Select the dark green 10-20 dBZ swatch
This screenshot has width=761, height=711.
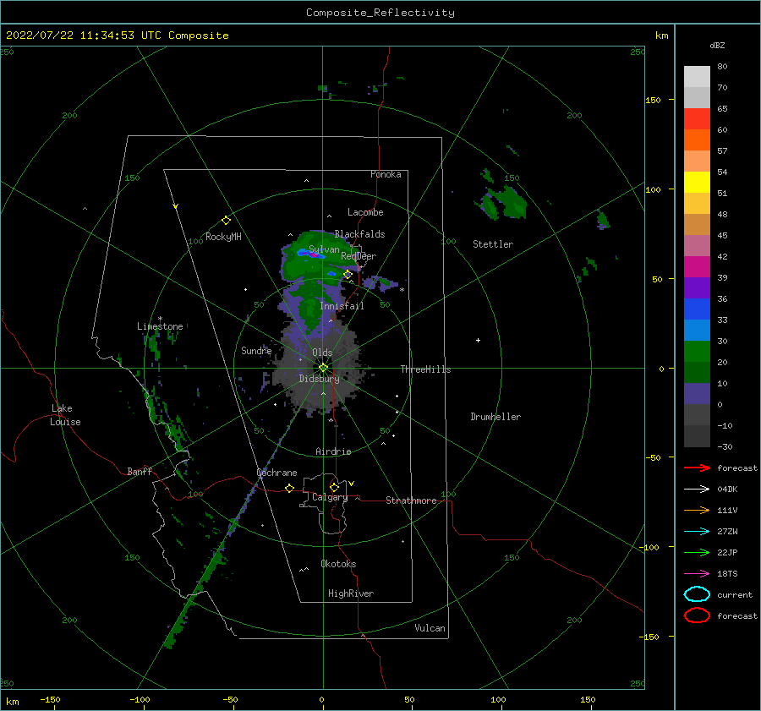coord(697,372)
